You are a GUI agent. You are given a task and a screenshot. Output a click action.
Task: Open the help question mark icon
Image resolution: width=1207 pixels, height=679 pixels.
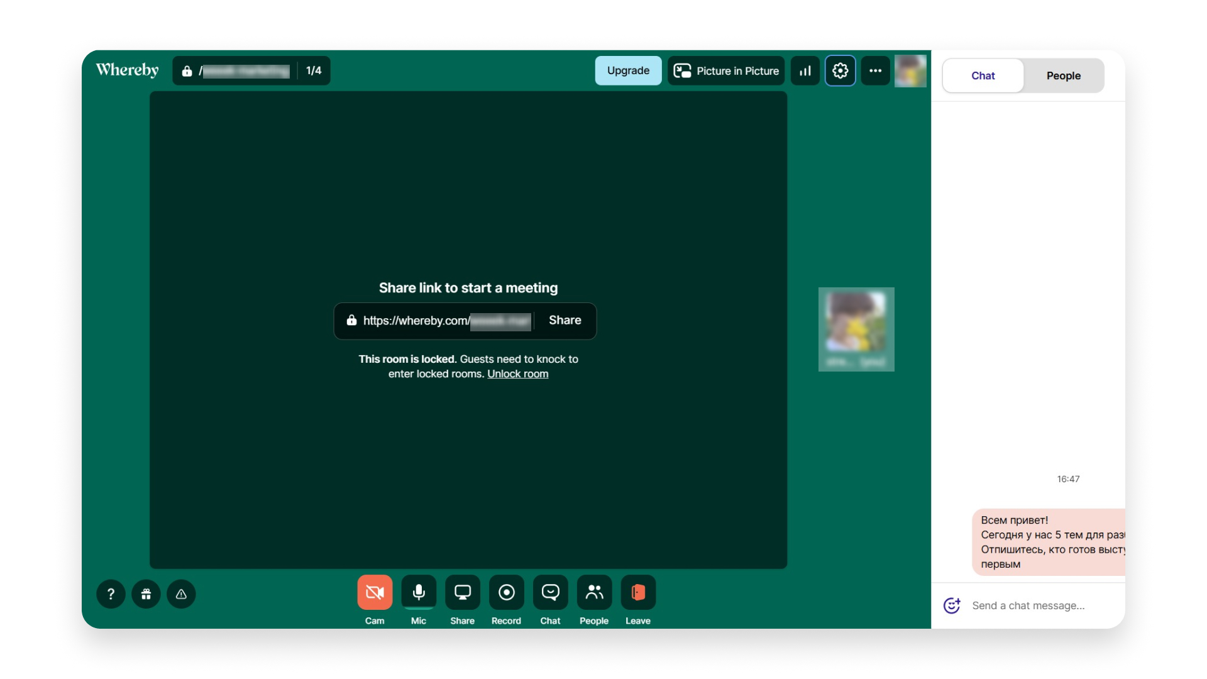tap(111, 593)
